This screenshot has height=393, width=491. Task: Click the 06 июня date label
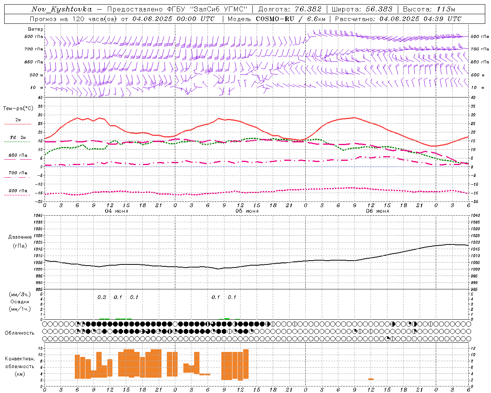377,211
